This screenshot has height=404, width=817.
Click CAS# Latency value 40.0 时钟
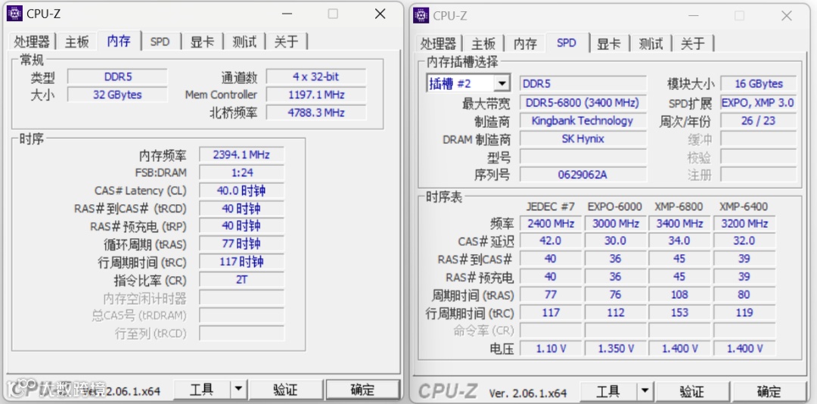(241, 191)
